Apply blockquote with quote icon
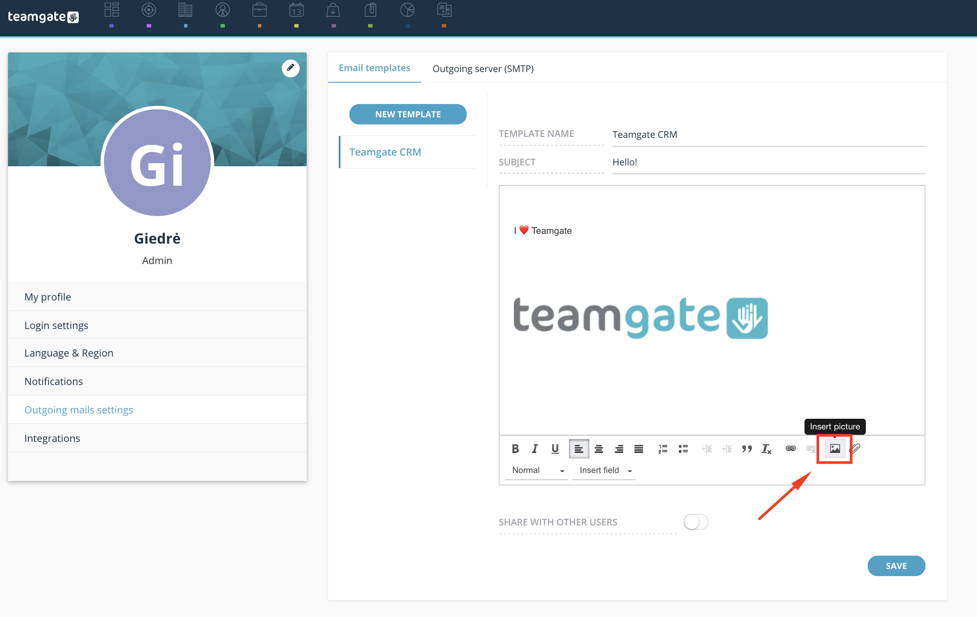 point(747,449)
